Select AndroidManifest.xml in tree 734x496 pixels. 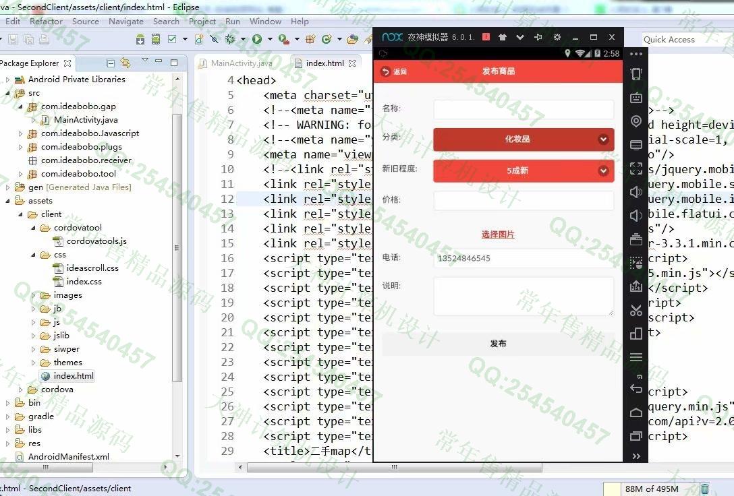click(x=68, y=457)
